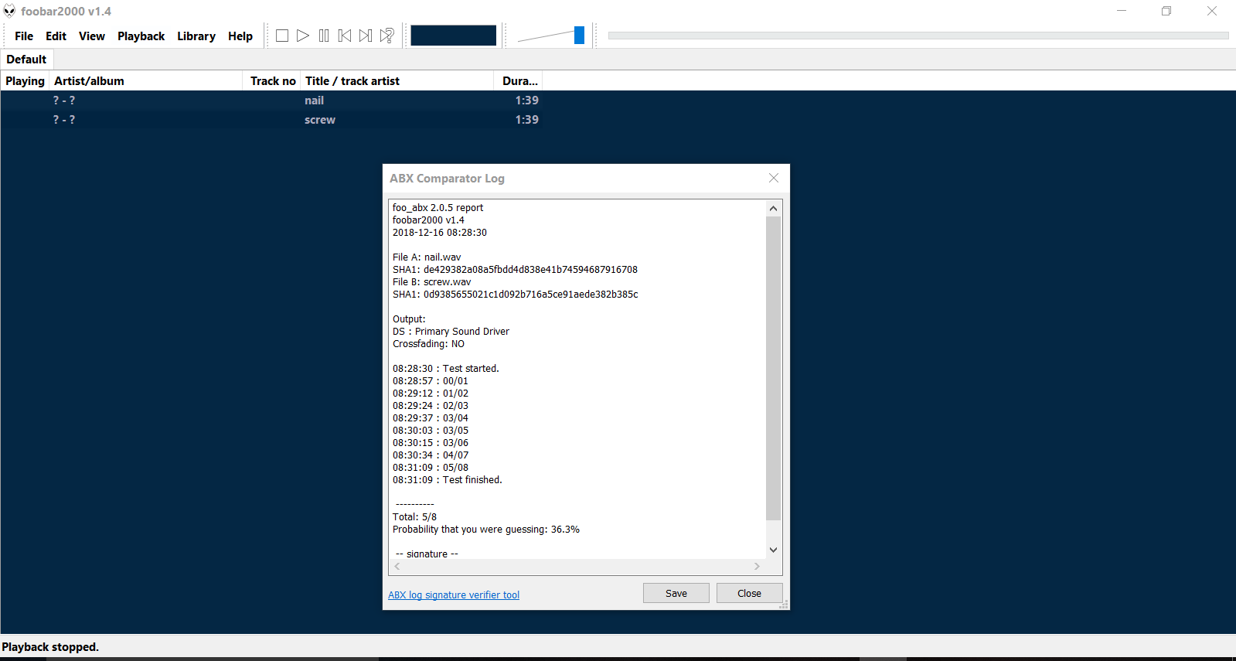Click the playback seek bar
This screenshot has width=1236, height=661.
[x=918, y=36]
